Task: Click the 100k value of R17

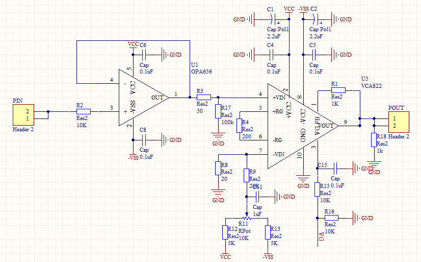Action: [227, 122]
